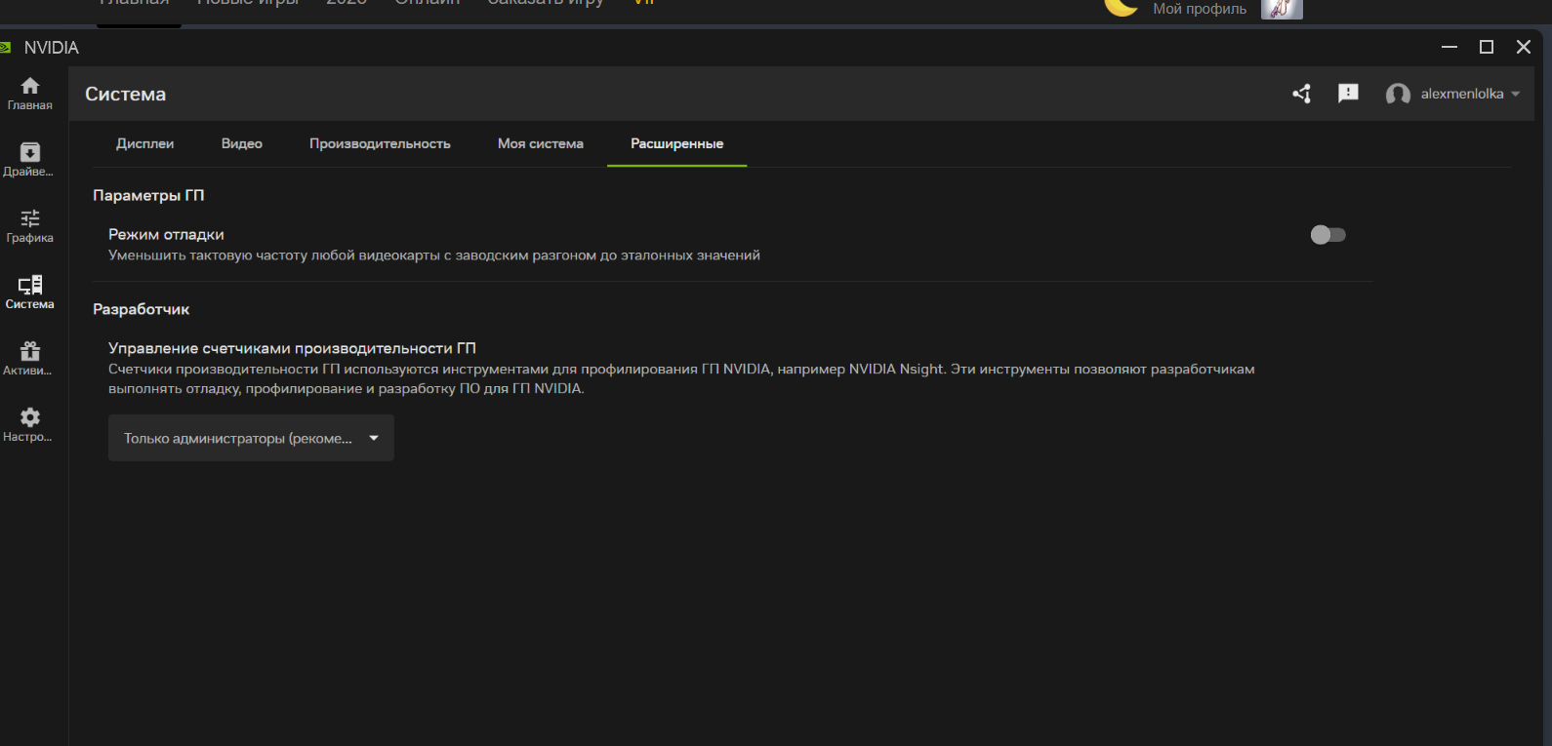Select the Система icon in sidebar

click(30, 292)
